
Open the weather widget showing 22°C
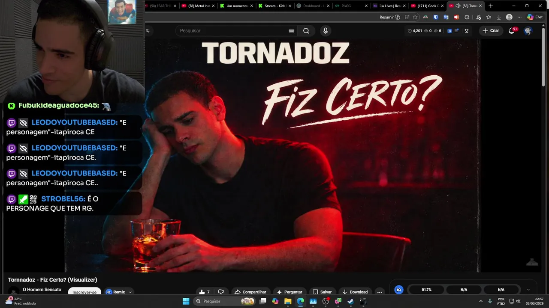click(21, 301)
